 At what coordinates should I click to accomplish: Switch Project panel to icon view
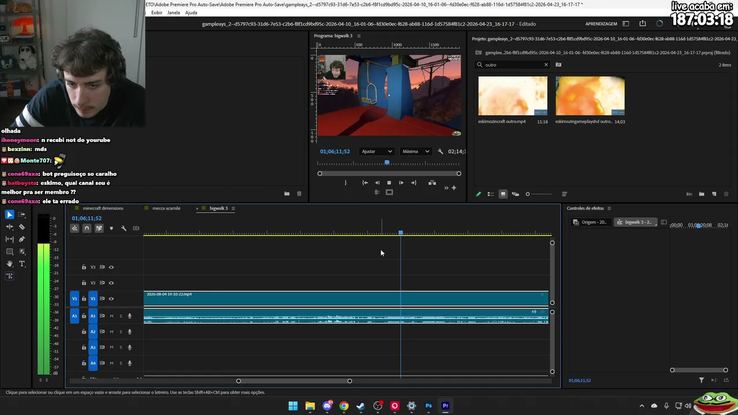click(503, 194)
